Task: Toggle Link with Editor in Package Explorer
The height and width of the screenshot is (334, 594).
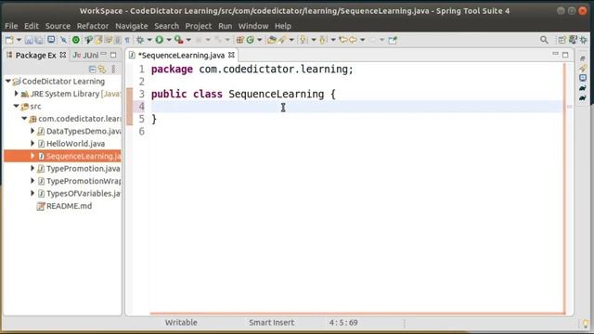Action: 102,70
